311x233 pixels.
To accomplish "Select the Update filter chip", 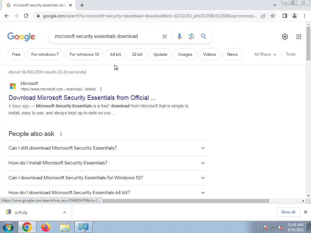I will 160,54.
